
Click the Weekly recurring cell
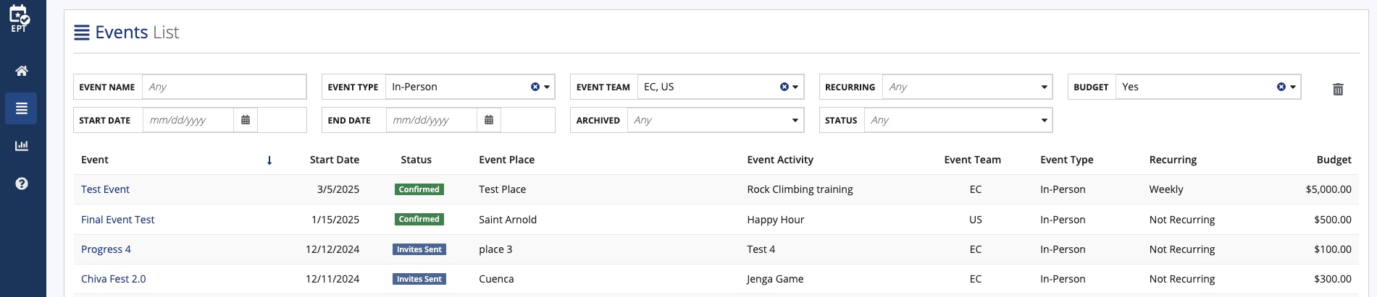coord(1166,189)
